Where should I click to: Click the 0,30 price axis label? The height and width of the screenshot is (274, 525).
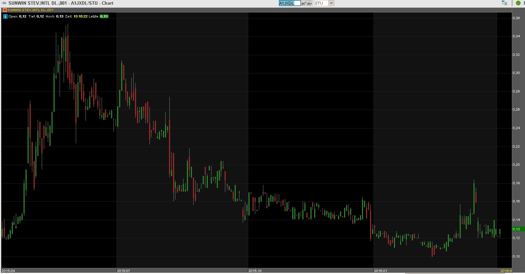[516, 73]
